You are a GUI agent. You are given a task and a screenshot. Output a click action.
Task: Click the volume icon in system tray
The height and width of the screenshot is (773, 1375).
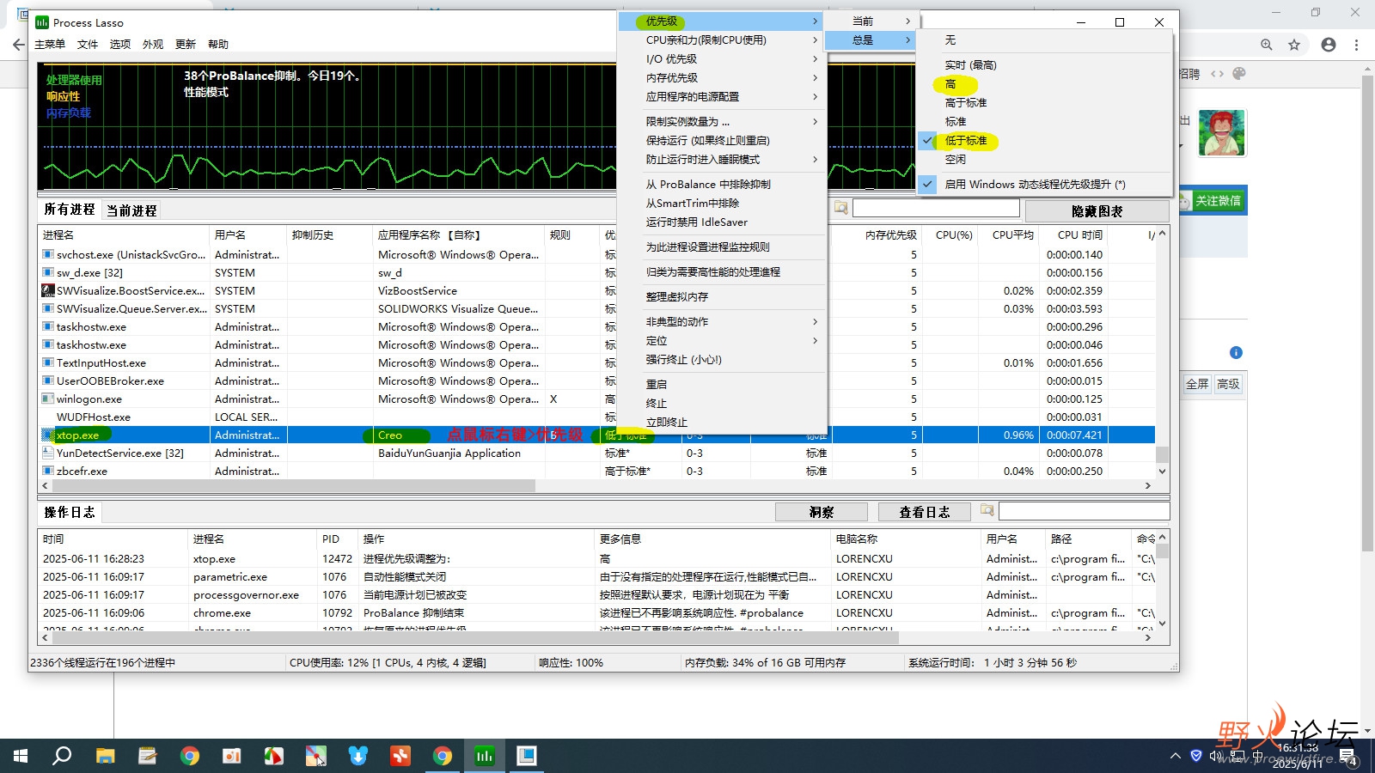(x=1215, y=756)
